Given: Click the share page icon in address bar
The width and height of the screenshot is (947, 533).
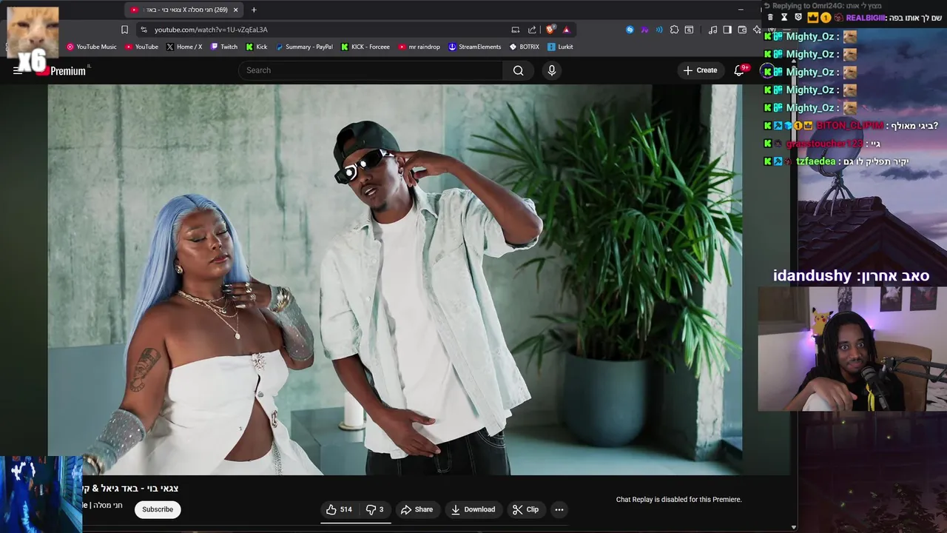Looking at the screenshot, I should click(532, 30).
